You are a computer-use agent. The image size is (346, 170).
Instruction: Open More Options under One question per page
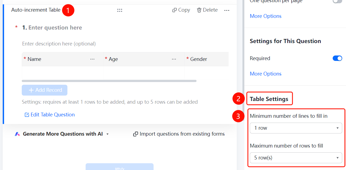tap(266, 16)
